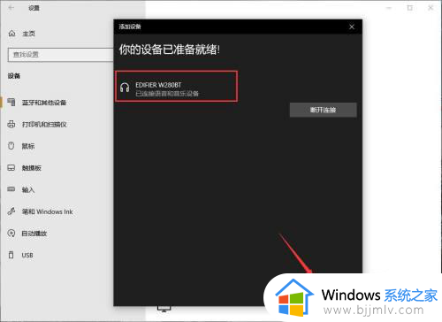
Task: Go to 主页 settings home
Action: 29,34
